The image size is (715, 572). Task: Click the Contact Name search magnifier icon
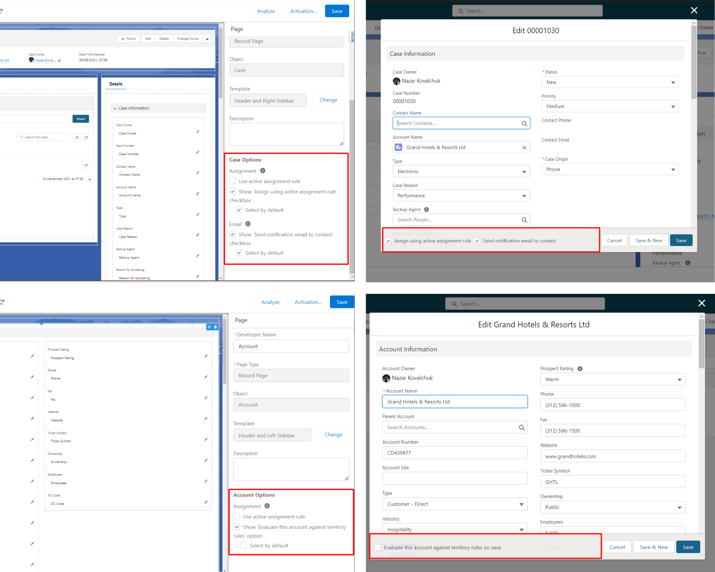tap(524, 123)
